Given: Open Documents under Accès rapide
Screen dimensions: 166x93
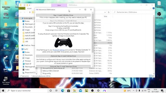Looking at the screenshot, I should tap(29, 27).
